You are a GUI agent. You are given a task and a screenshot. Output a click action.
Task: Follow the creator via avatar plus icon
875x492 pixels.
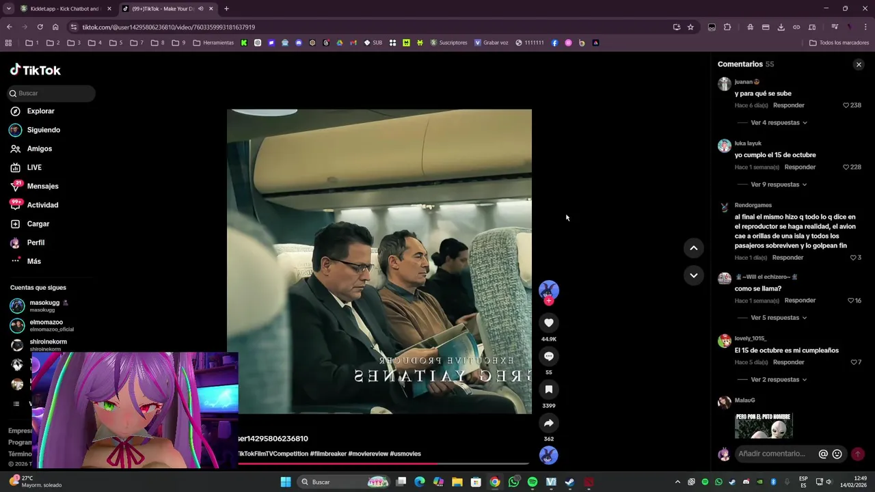548,301
